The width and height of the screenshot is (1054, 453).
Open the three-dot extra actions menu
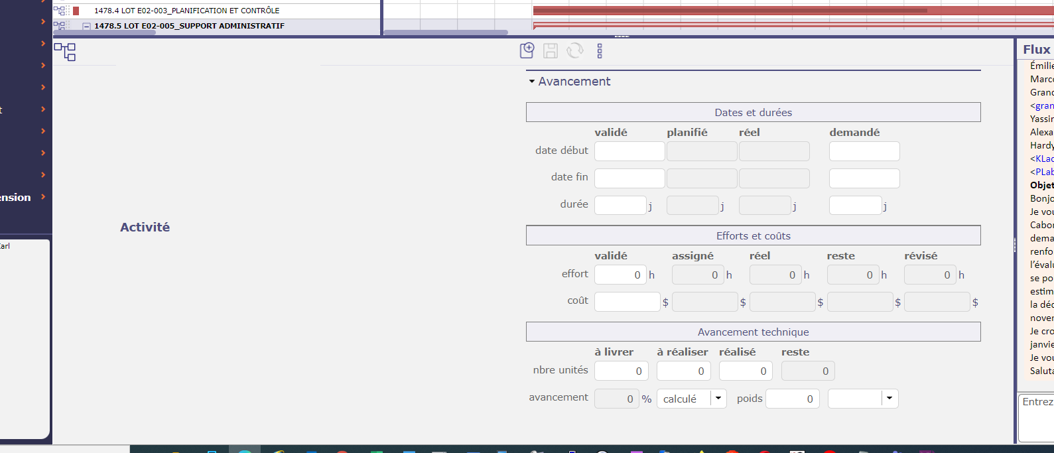pyautogui.click(x=600, y=51)
